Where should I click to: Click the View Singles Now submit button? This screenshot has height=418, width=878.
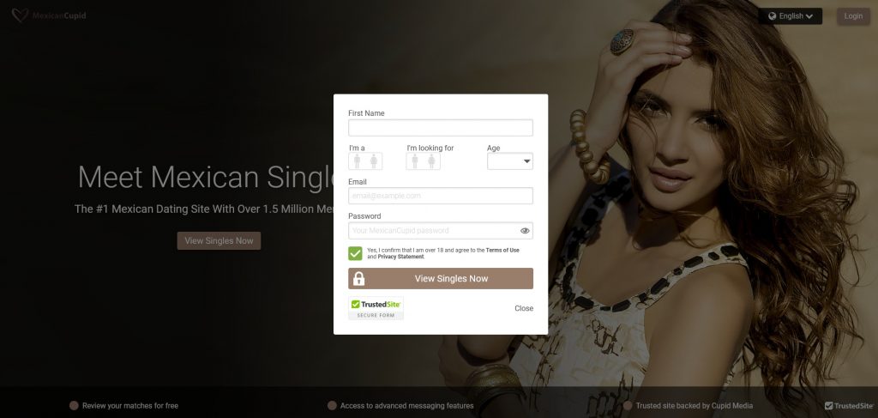441,278
